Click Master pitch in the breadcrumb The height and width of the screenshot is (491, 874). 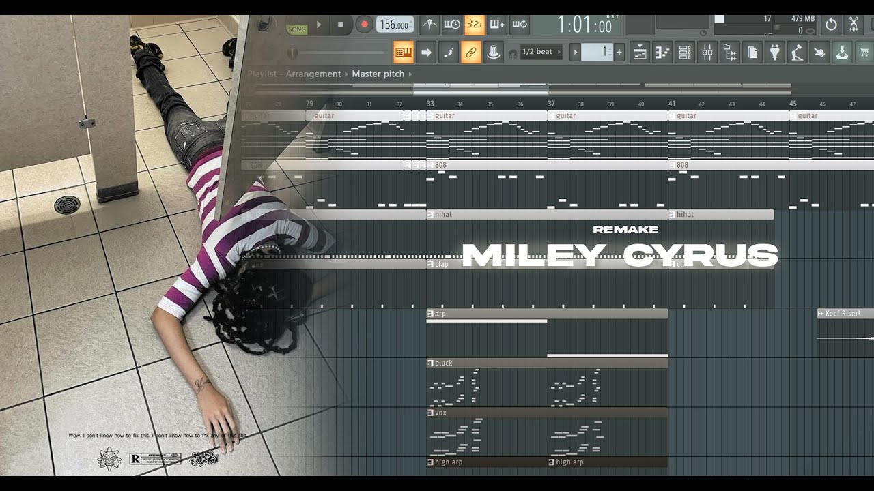378,74
